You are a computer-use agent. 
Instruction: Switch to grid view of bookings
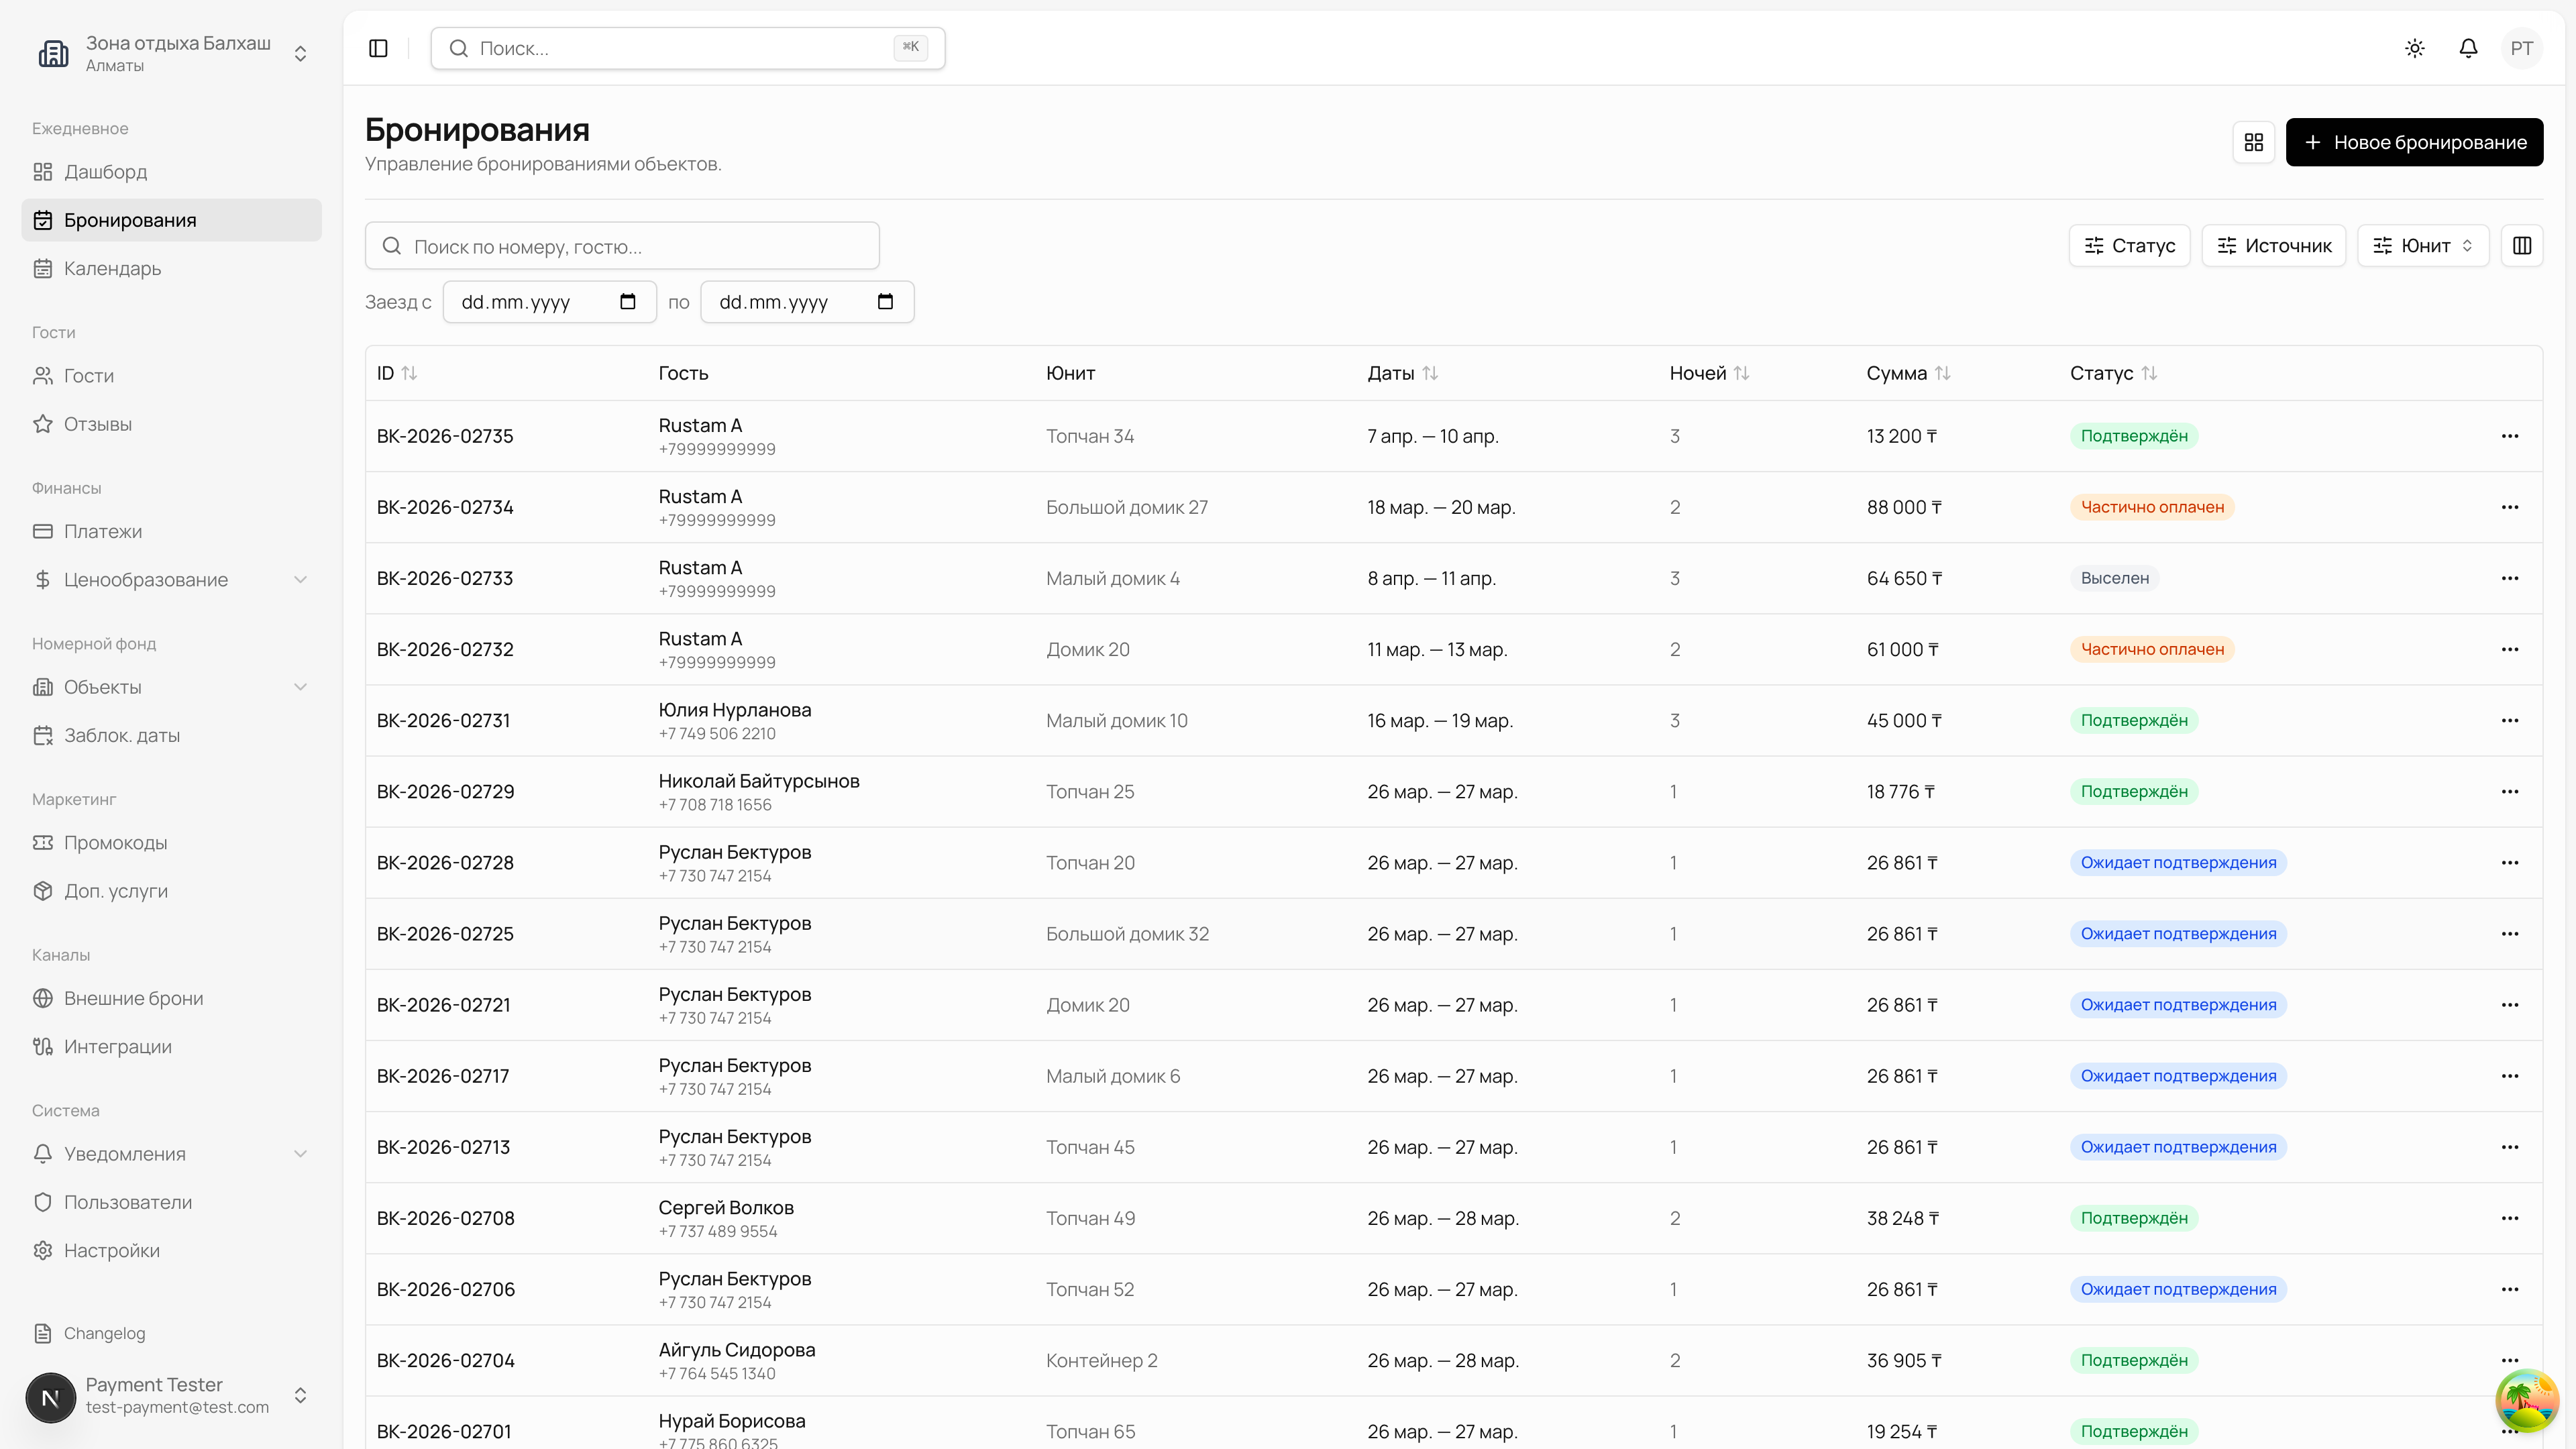2254,142
